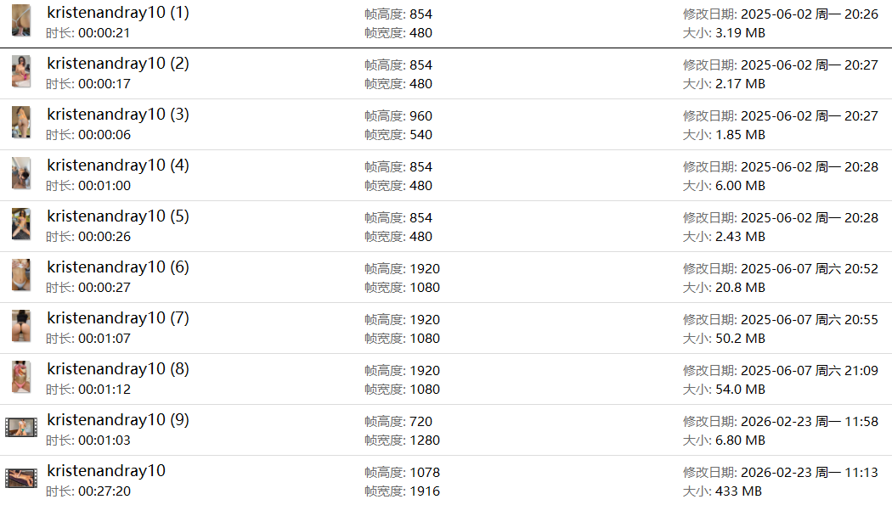This screenshot has height=505, width=892.
Task: Select the unnumbered kristenandray10 file name
Action: pos(106,471)
